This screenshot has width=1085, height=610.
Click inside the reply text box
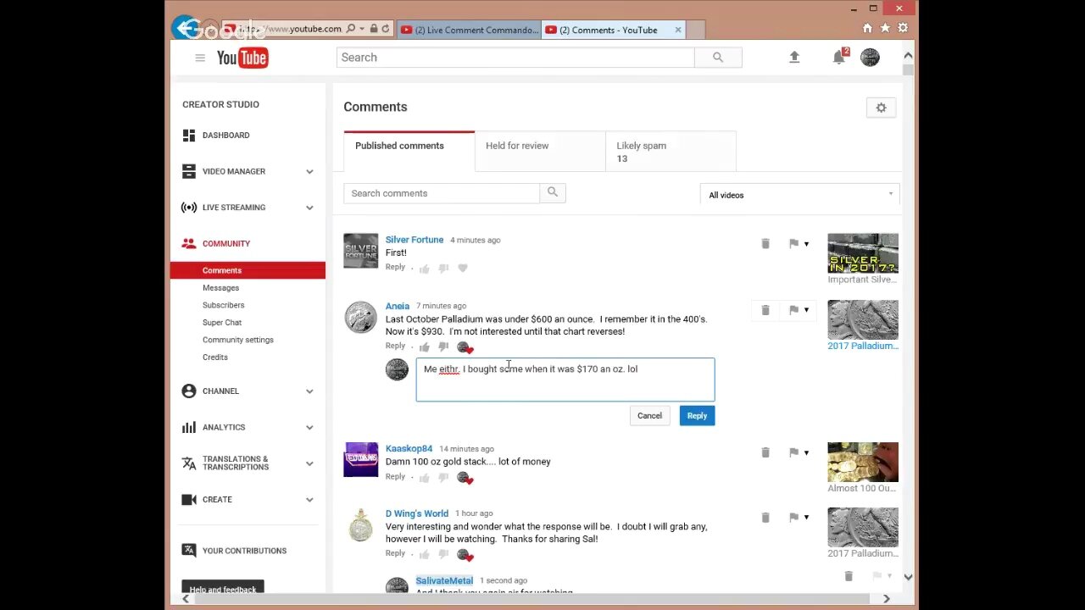coord(565,380)
